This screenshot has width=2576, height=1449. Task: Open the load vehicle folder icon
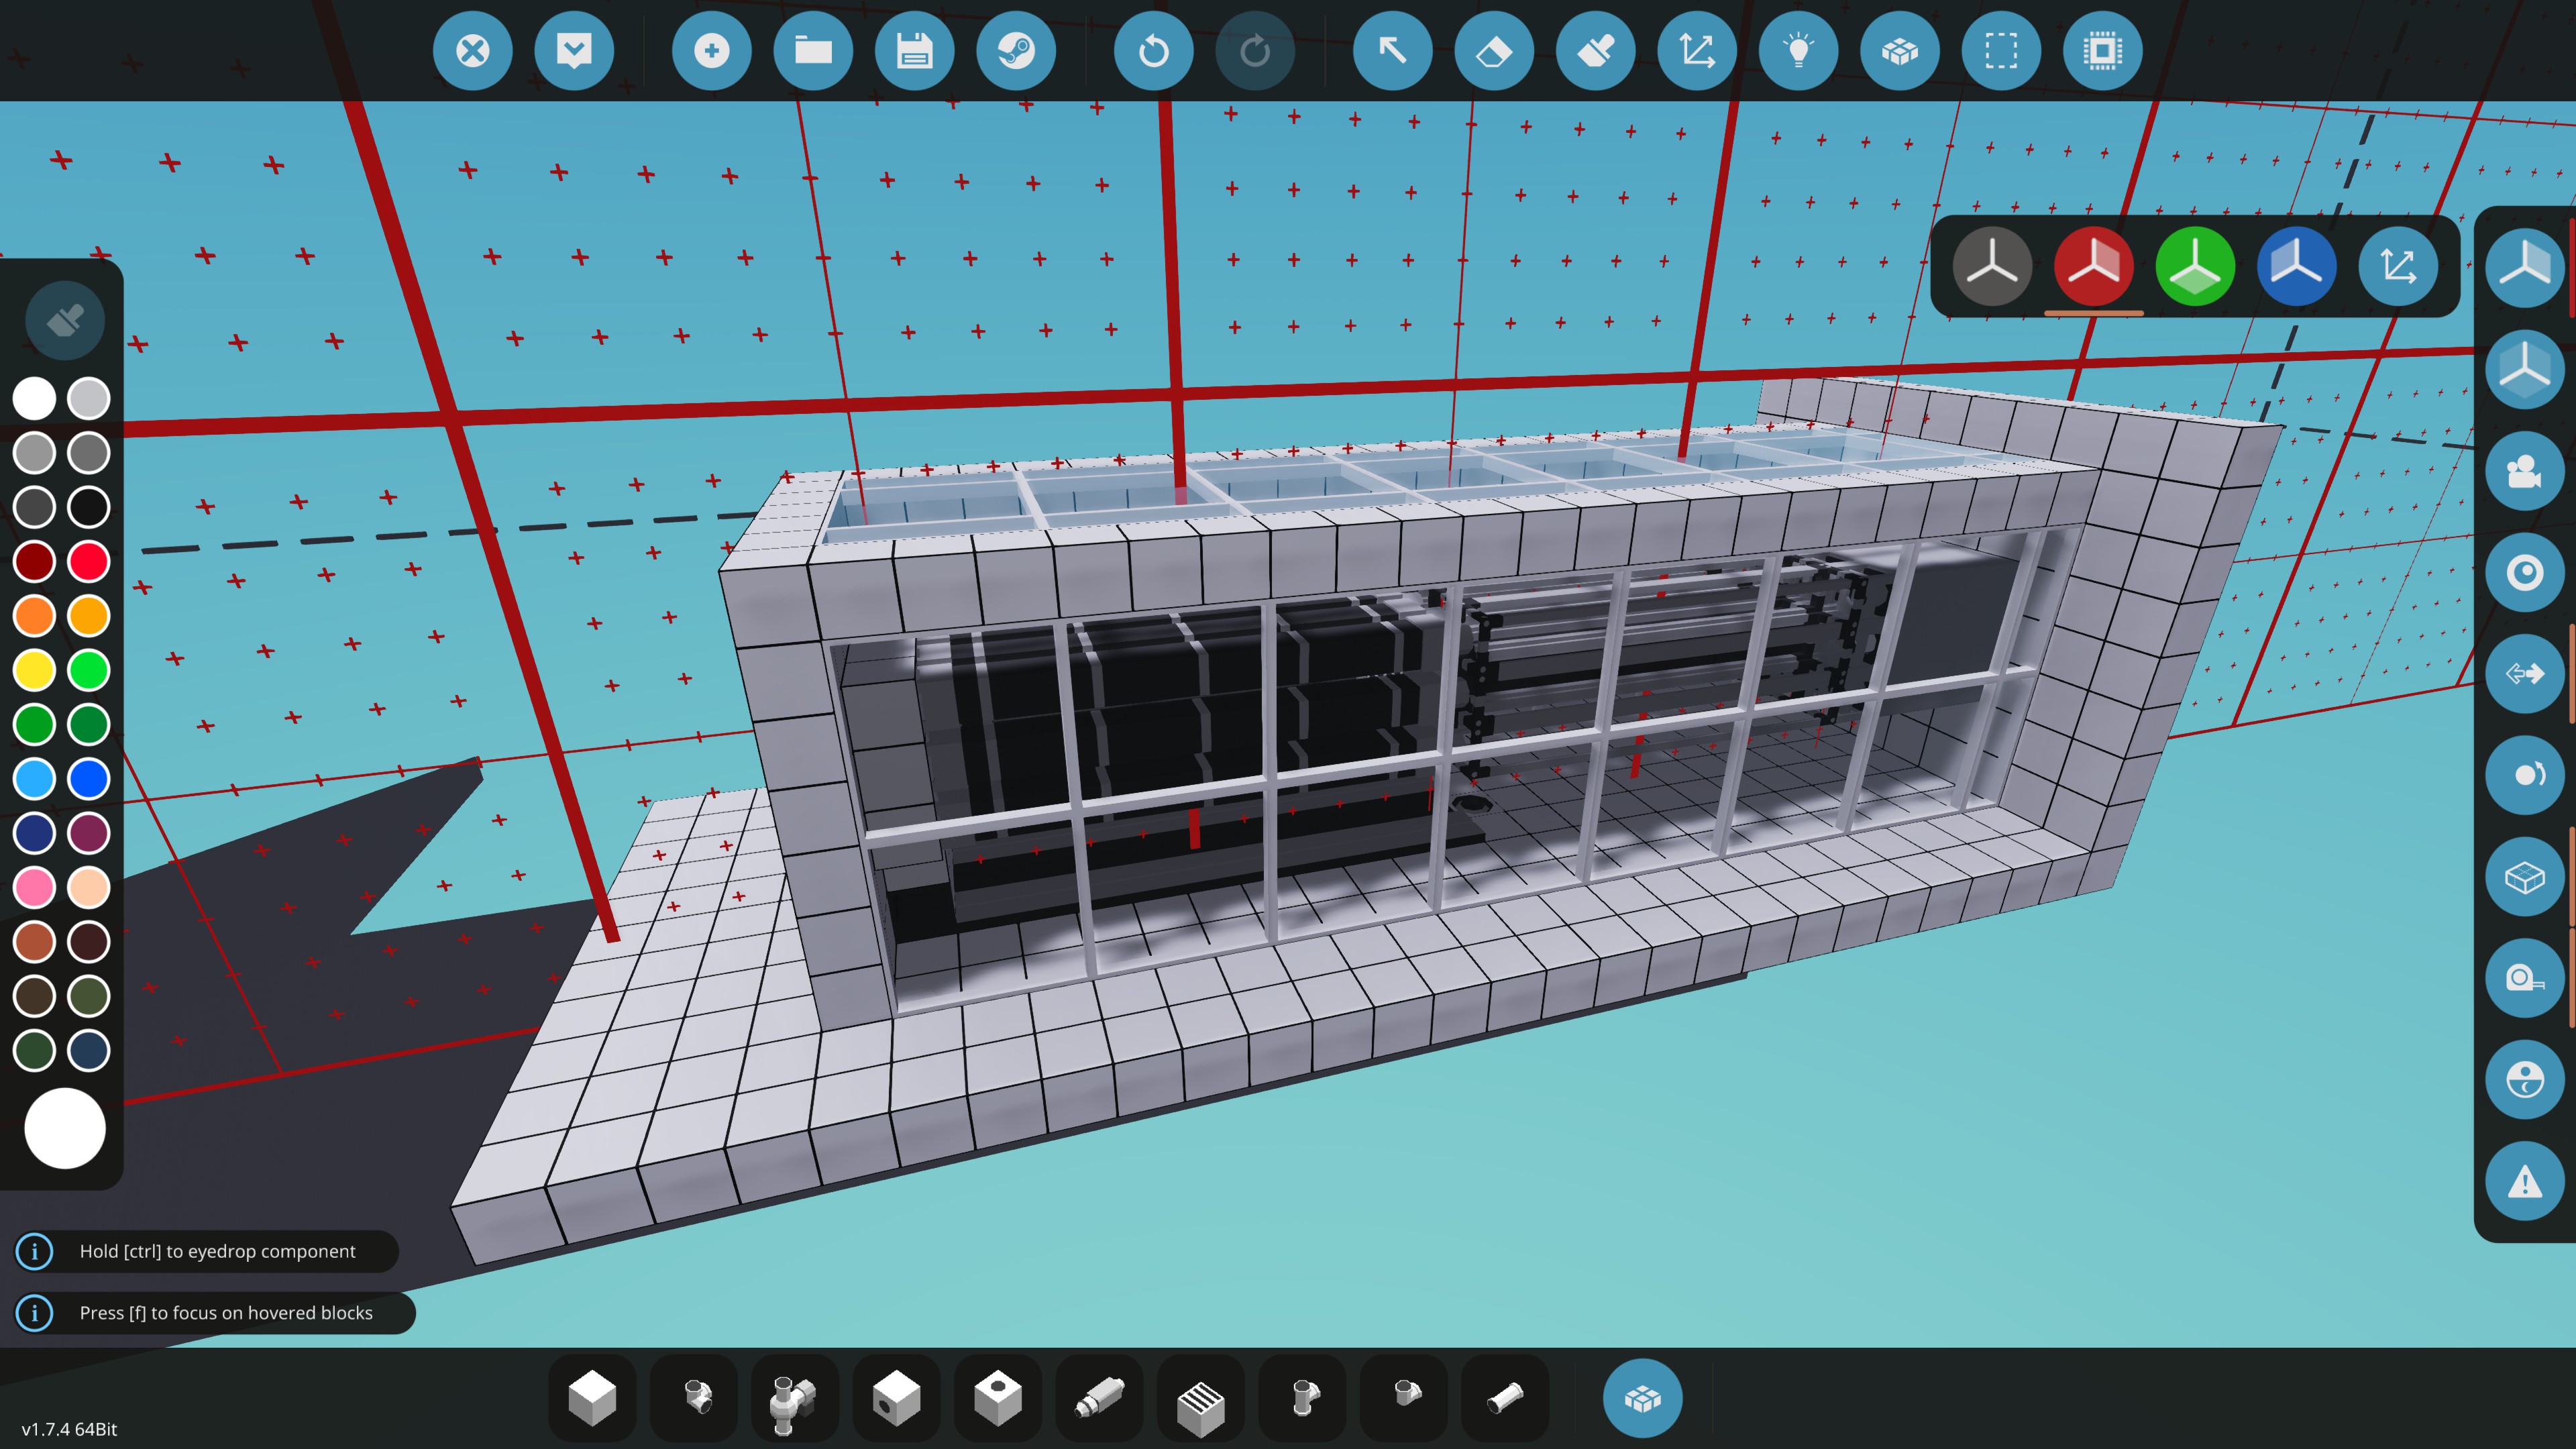pyautogui.click(x=813, y=51)
